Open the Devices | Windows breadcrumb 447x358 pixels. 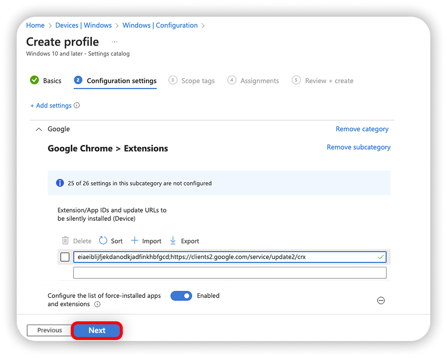tap(84, 25)
